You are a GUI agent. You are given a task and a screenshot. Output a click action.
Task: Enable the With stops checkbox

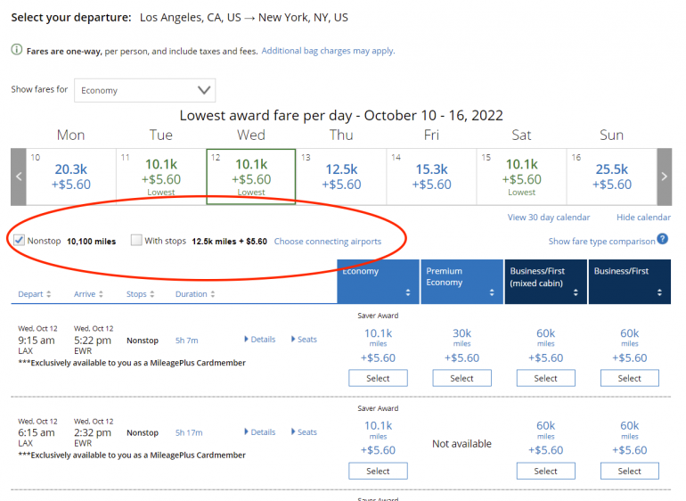(136, 241)
